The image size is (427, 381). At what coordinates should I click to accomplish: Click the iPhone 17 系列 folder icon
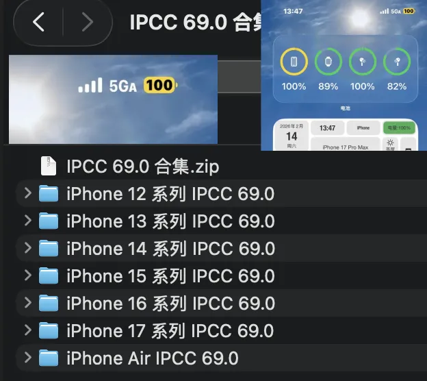click(49, 330)
